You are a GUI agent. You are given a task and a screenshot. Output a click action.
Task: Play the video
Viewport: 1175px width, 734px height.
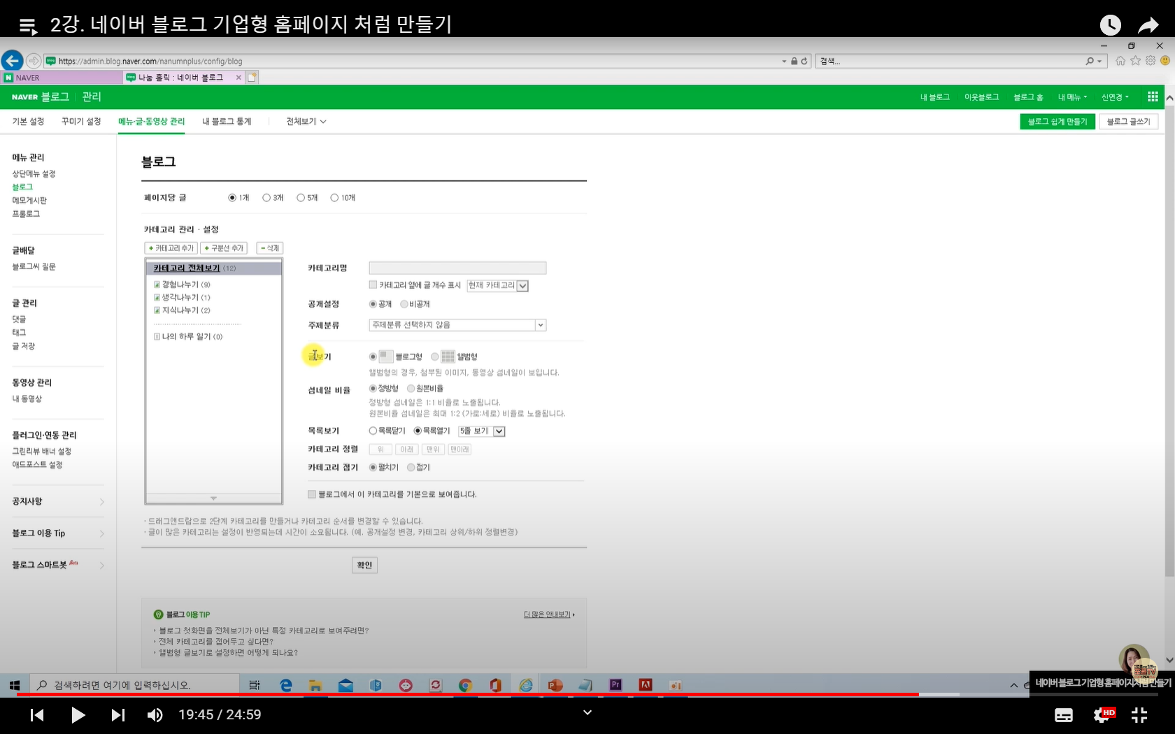pyautogui.click(x=78, y=714)
